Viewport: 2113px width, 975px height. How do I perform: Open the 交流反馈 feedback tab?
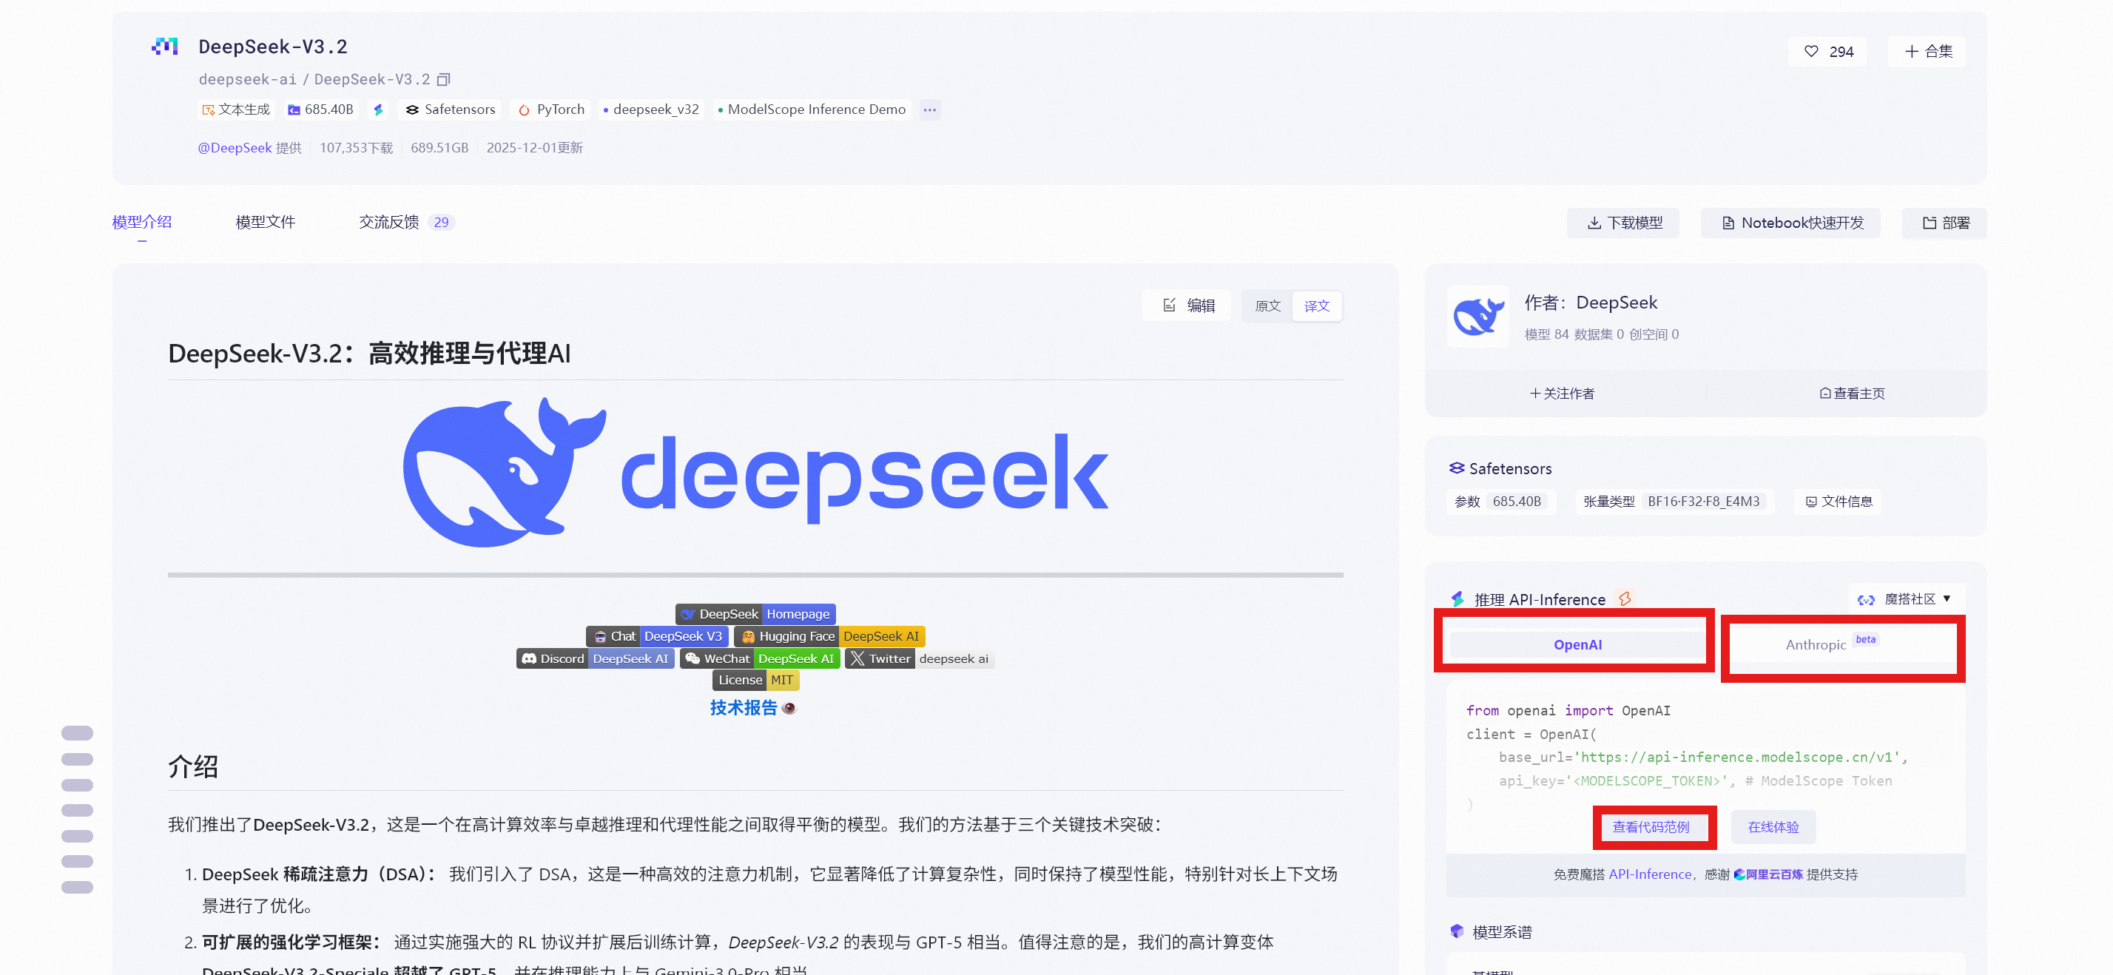[x=389, y=222]
